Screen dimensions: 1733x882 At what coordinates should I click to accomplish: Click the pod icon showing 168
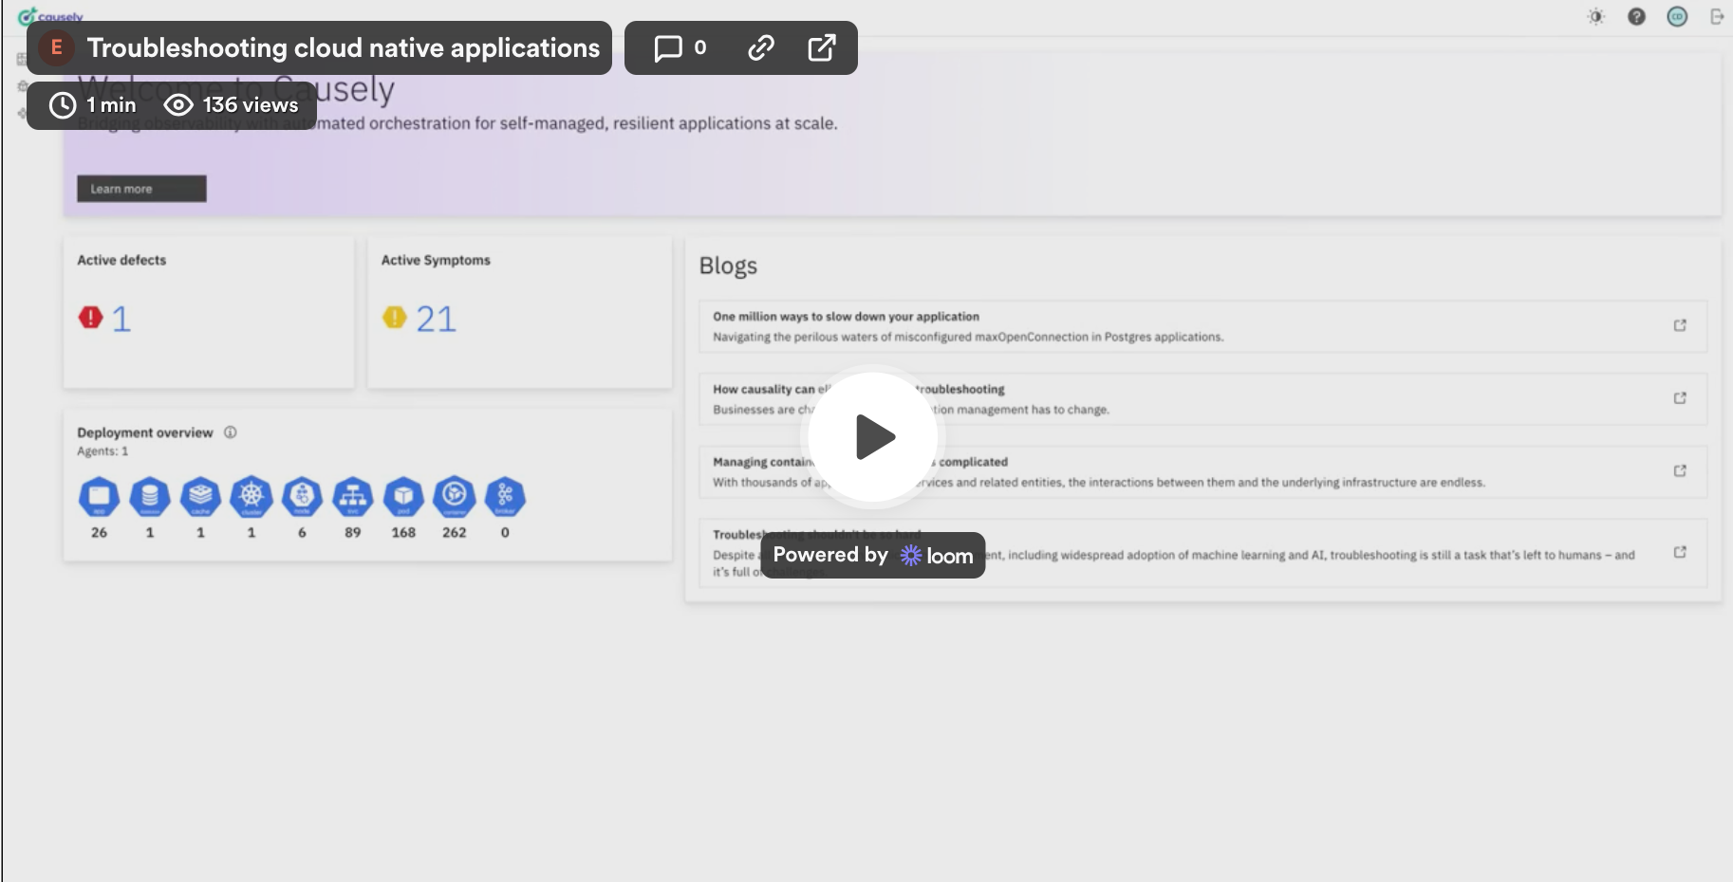pyautogui.click(x=403, y=498)
